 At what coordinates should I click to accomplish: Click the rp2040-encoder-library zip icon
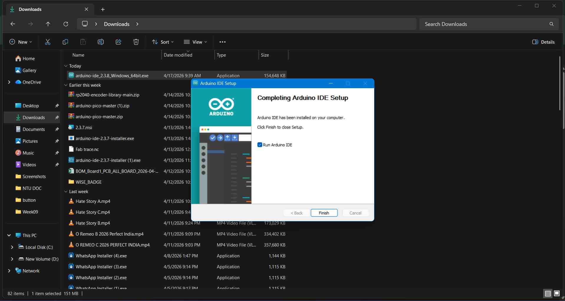[x=71, y=94]
